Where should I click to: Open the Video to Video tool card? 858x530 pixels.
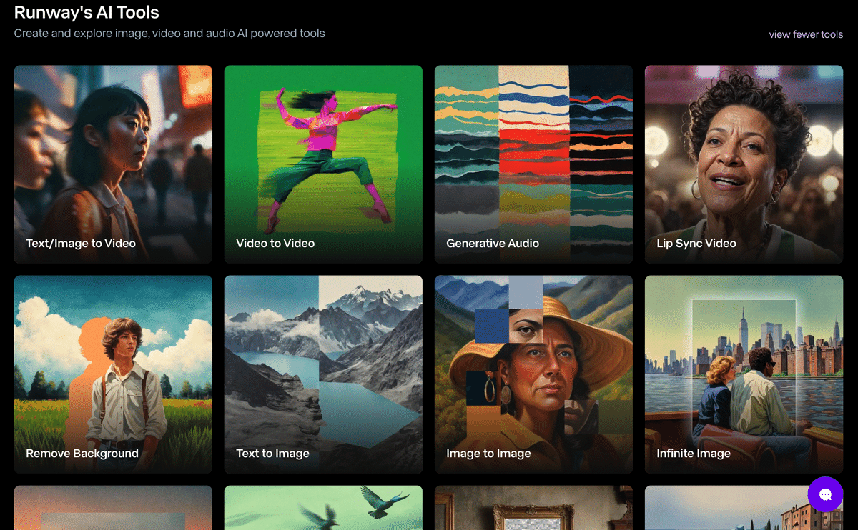click(x=323, y=164)
